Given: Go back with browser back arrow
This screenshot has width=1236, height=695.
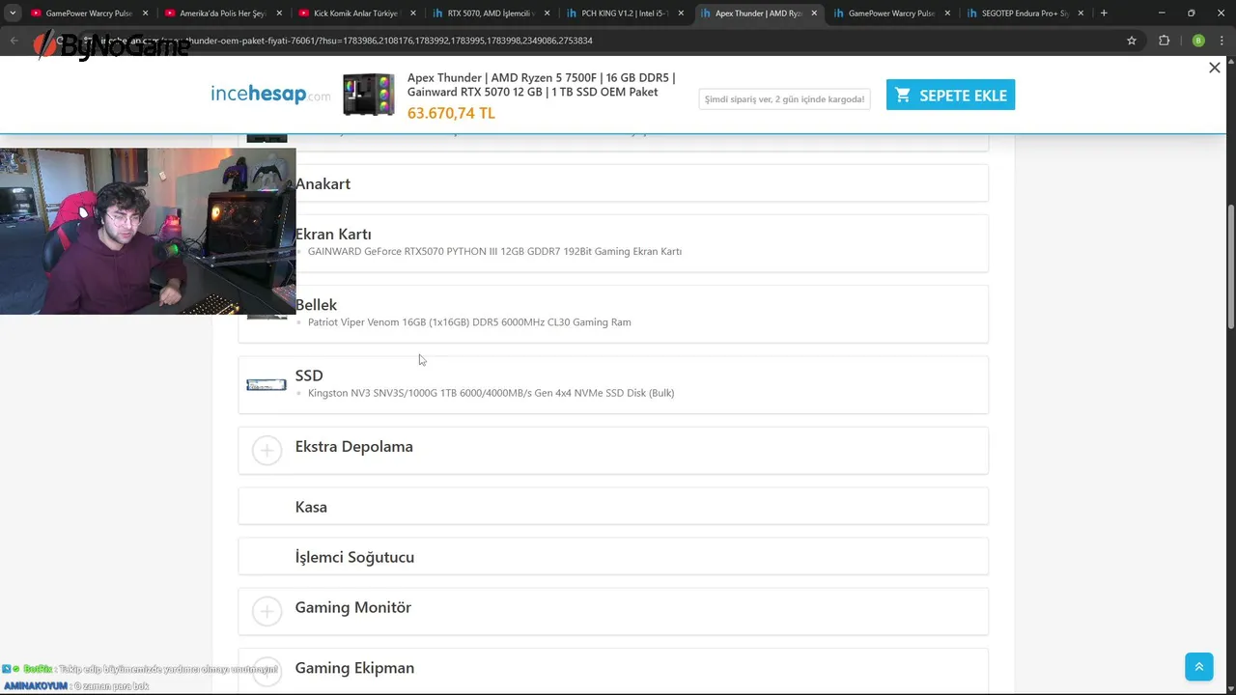Looking at the screenshot, I should (14, 41).
